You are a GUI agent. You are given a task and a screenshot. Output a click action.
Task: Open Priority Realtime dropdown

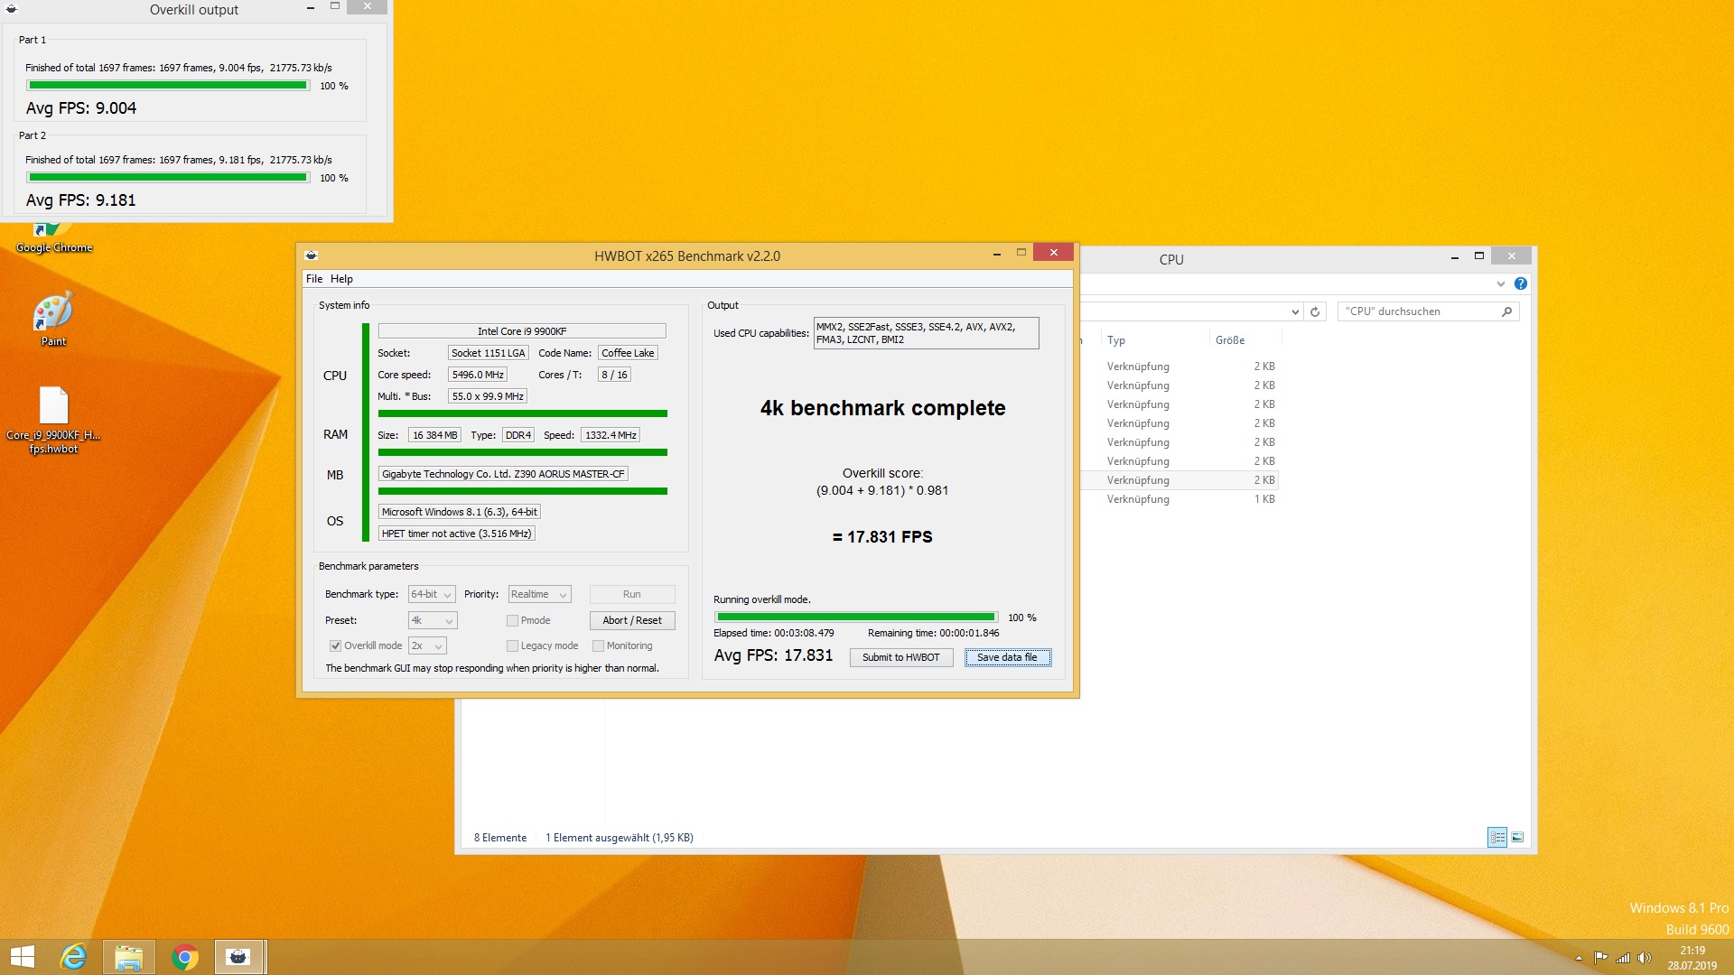point(539,594)
